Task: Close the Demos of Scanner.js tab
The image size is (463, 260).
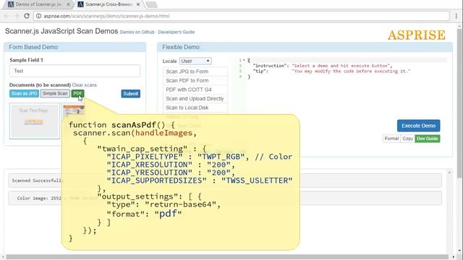Action: click(x=68, y=4)
